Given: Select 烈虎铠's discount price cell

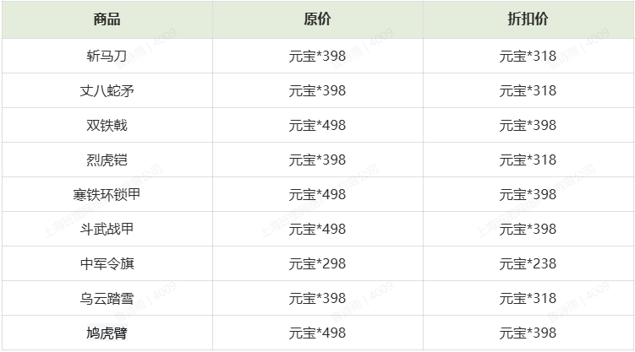Looking at the screenshot, I should 528,160.
